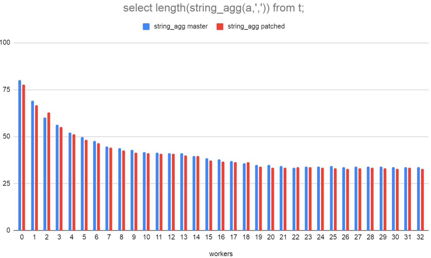The width and height of the screenshot is (431, 258).
Task: Click the red bar for worker 5
Action: [86, 185]
